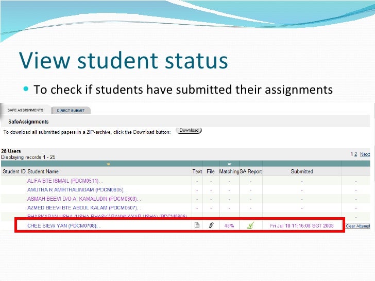Open student ASMAH BEEVI D/O A. KAMALUDIN
This screenshot has width=375, height=281.
click(x=83, y=199)
